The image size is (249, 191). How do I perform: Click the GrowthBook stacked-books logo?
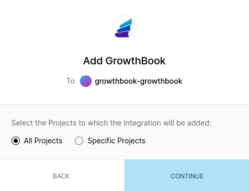pos(124,28)
